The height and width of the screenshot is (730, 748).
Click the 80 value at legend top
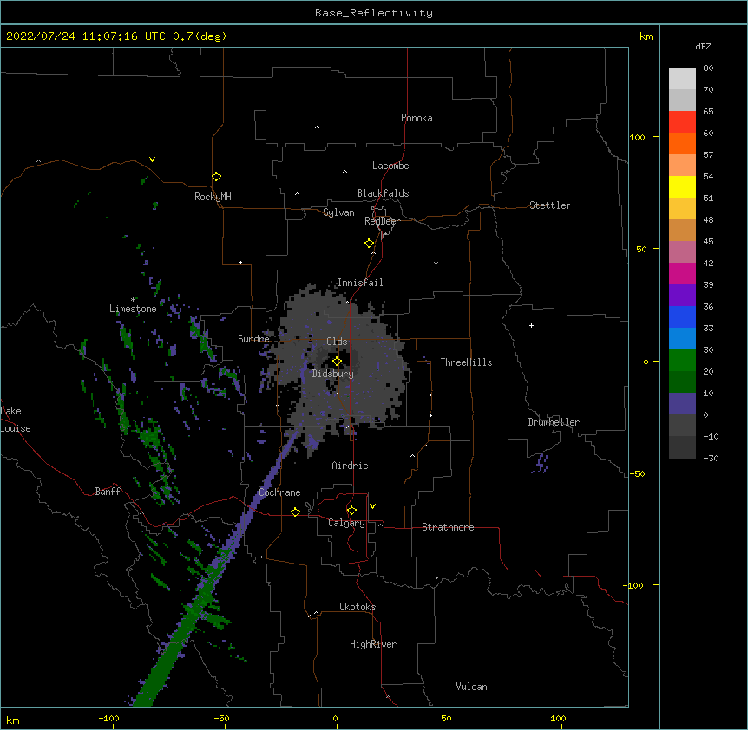coord(708,68)
